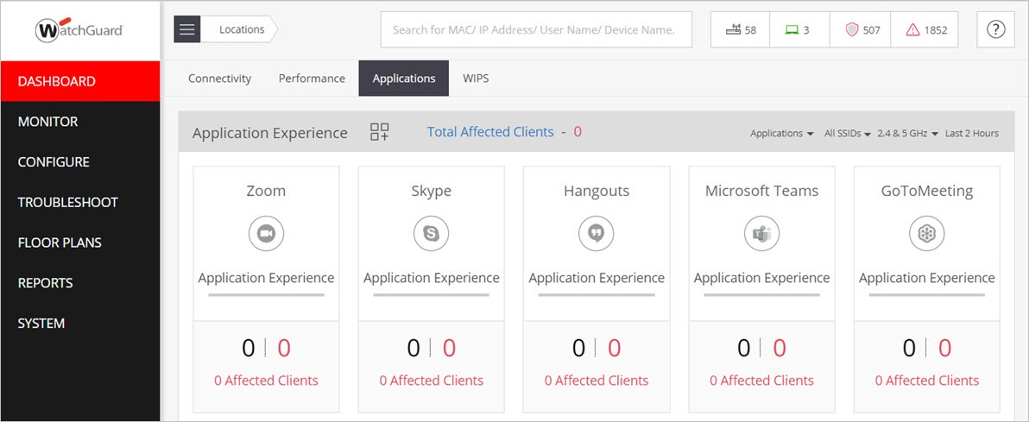Open the Locations breadcrumb

pos(241,29)
